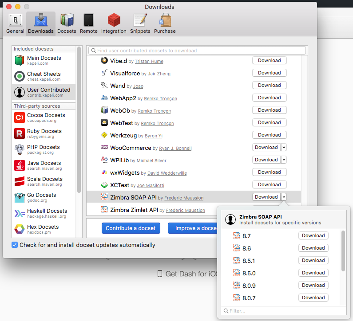Download the Vibe.d docset
This screenshot has height=321, width=353.
269,60
